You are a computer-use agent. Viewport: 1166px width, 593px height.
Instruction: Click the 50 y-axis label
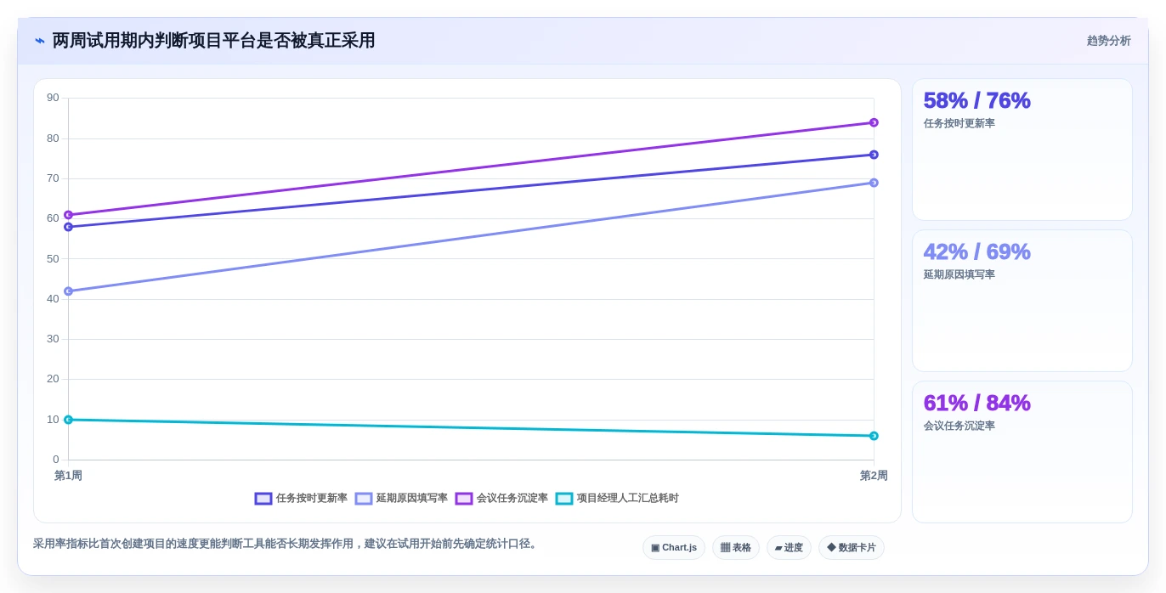(53, 258)
